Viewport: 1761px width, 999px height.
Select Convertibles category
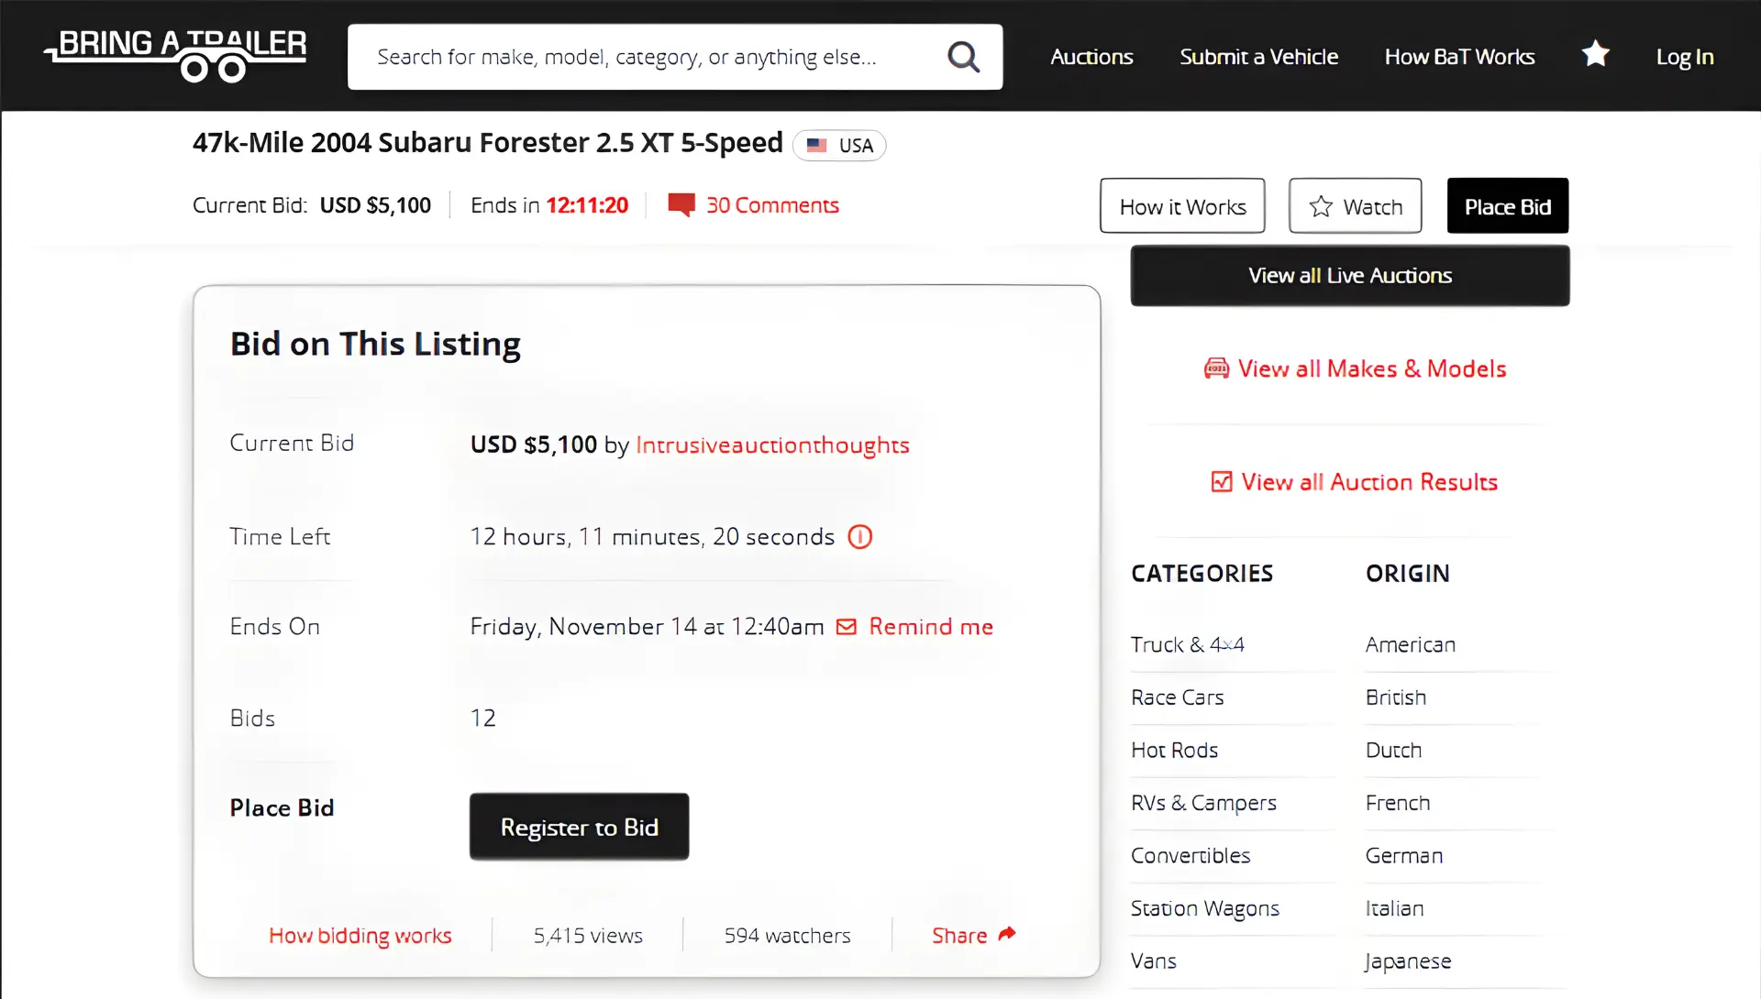(x=1191, y=856)
